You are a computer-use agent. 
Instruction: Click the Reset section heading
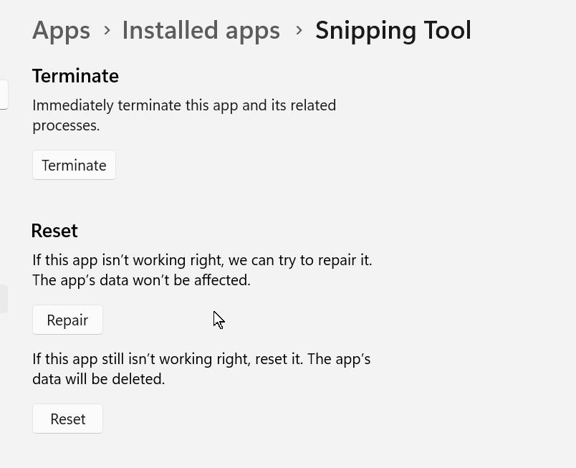54,231
